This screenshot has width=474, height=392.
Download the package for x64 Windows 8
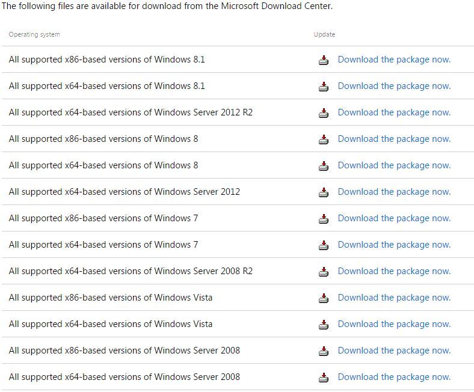[x=394, y=165]
